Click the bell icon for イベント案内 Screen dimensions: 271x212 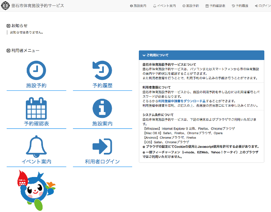coord(36,146)
